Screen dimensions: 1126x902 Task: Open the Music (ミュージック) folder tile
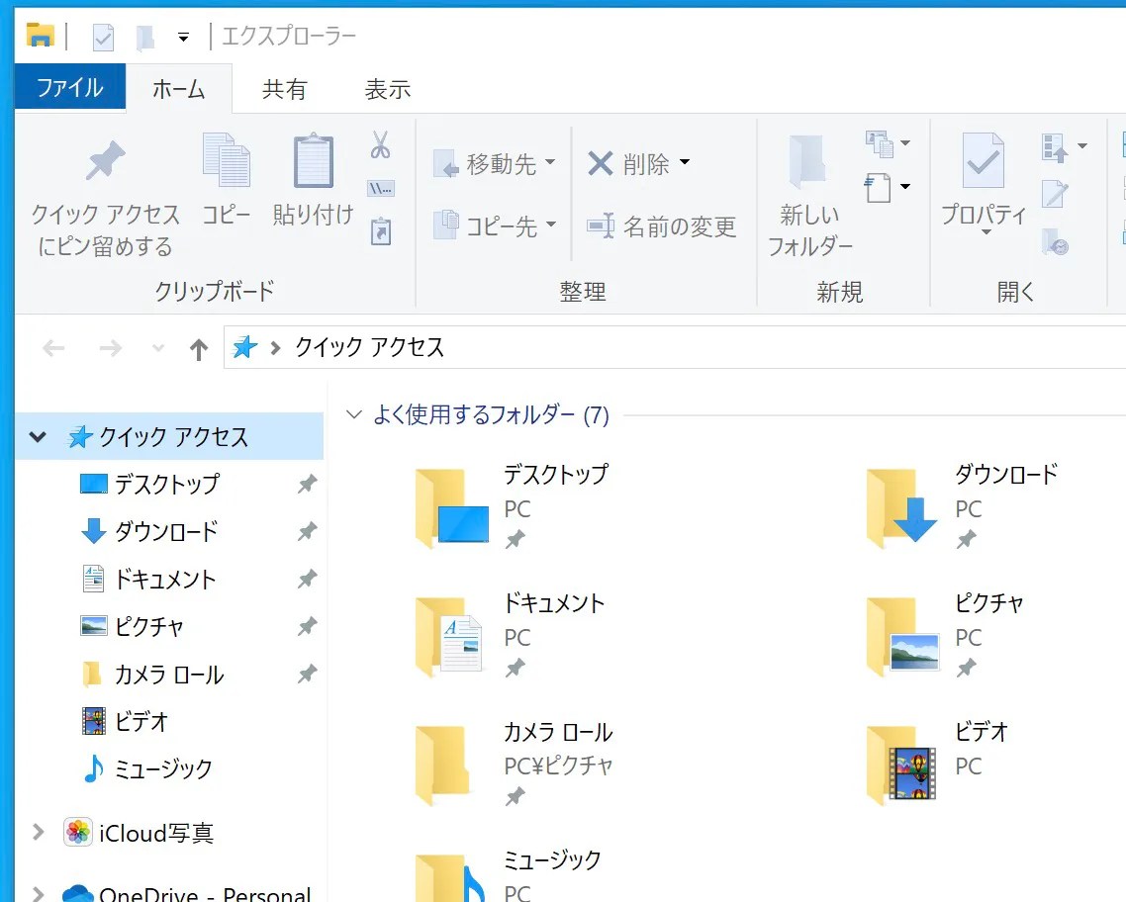[510, 874]
